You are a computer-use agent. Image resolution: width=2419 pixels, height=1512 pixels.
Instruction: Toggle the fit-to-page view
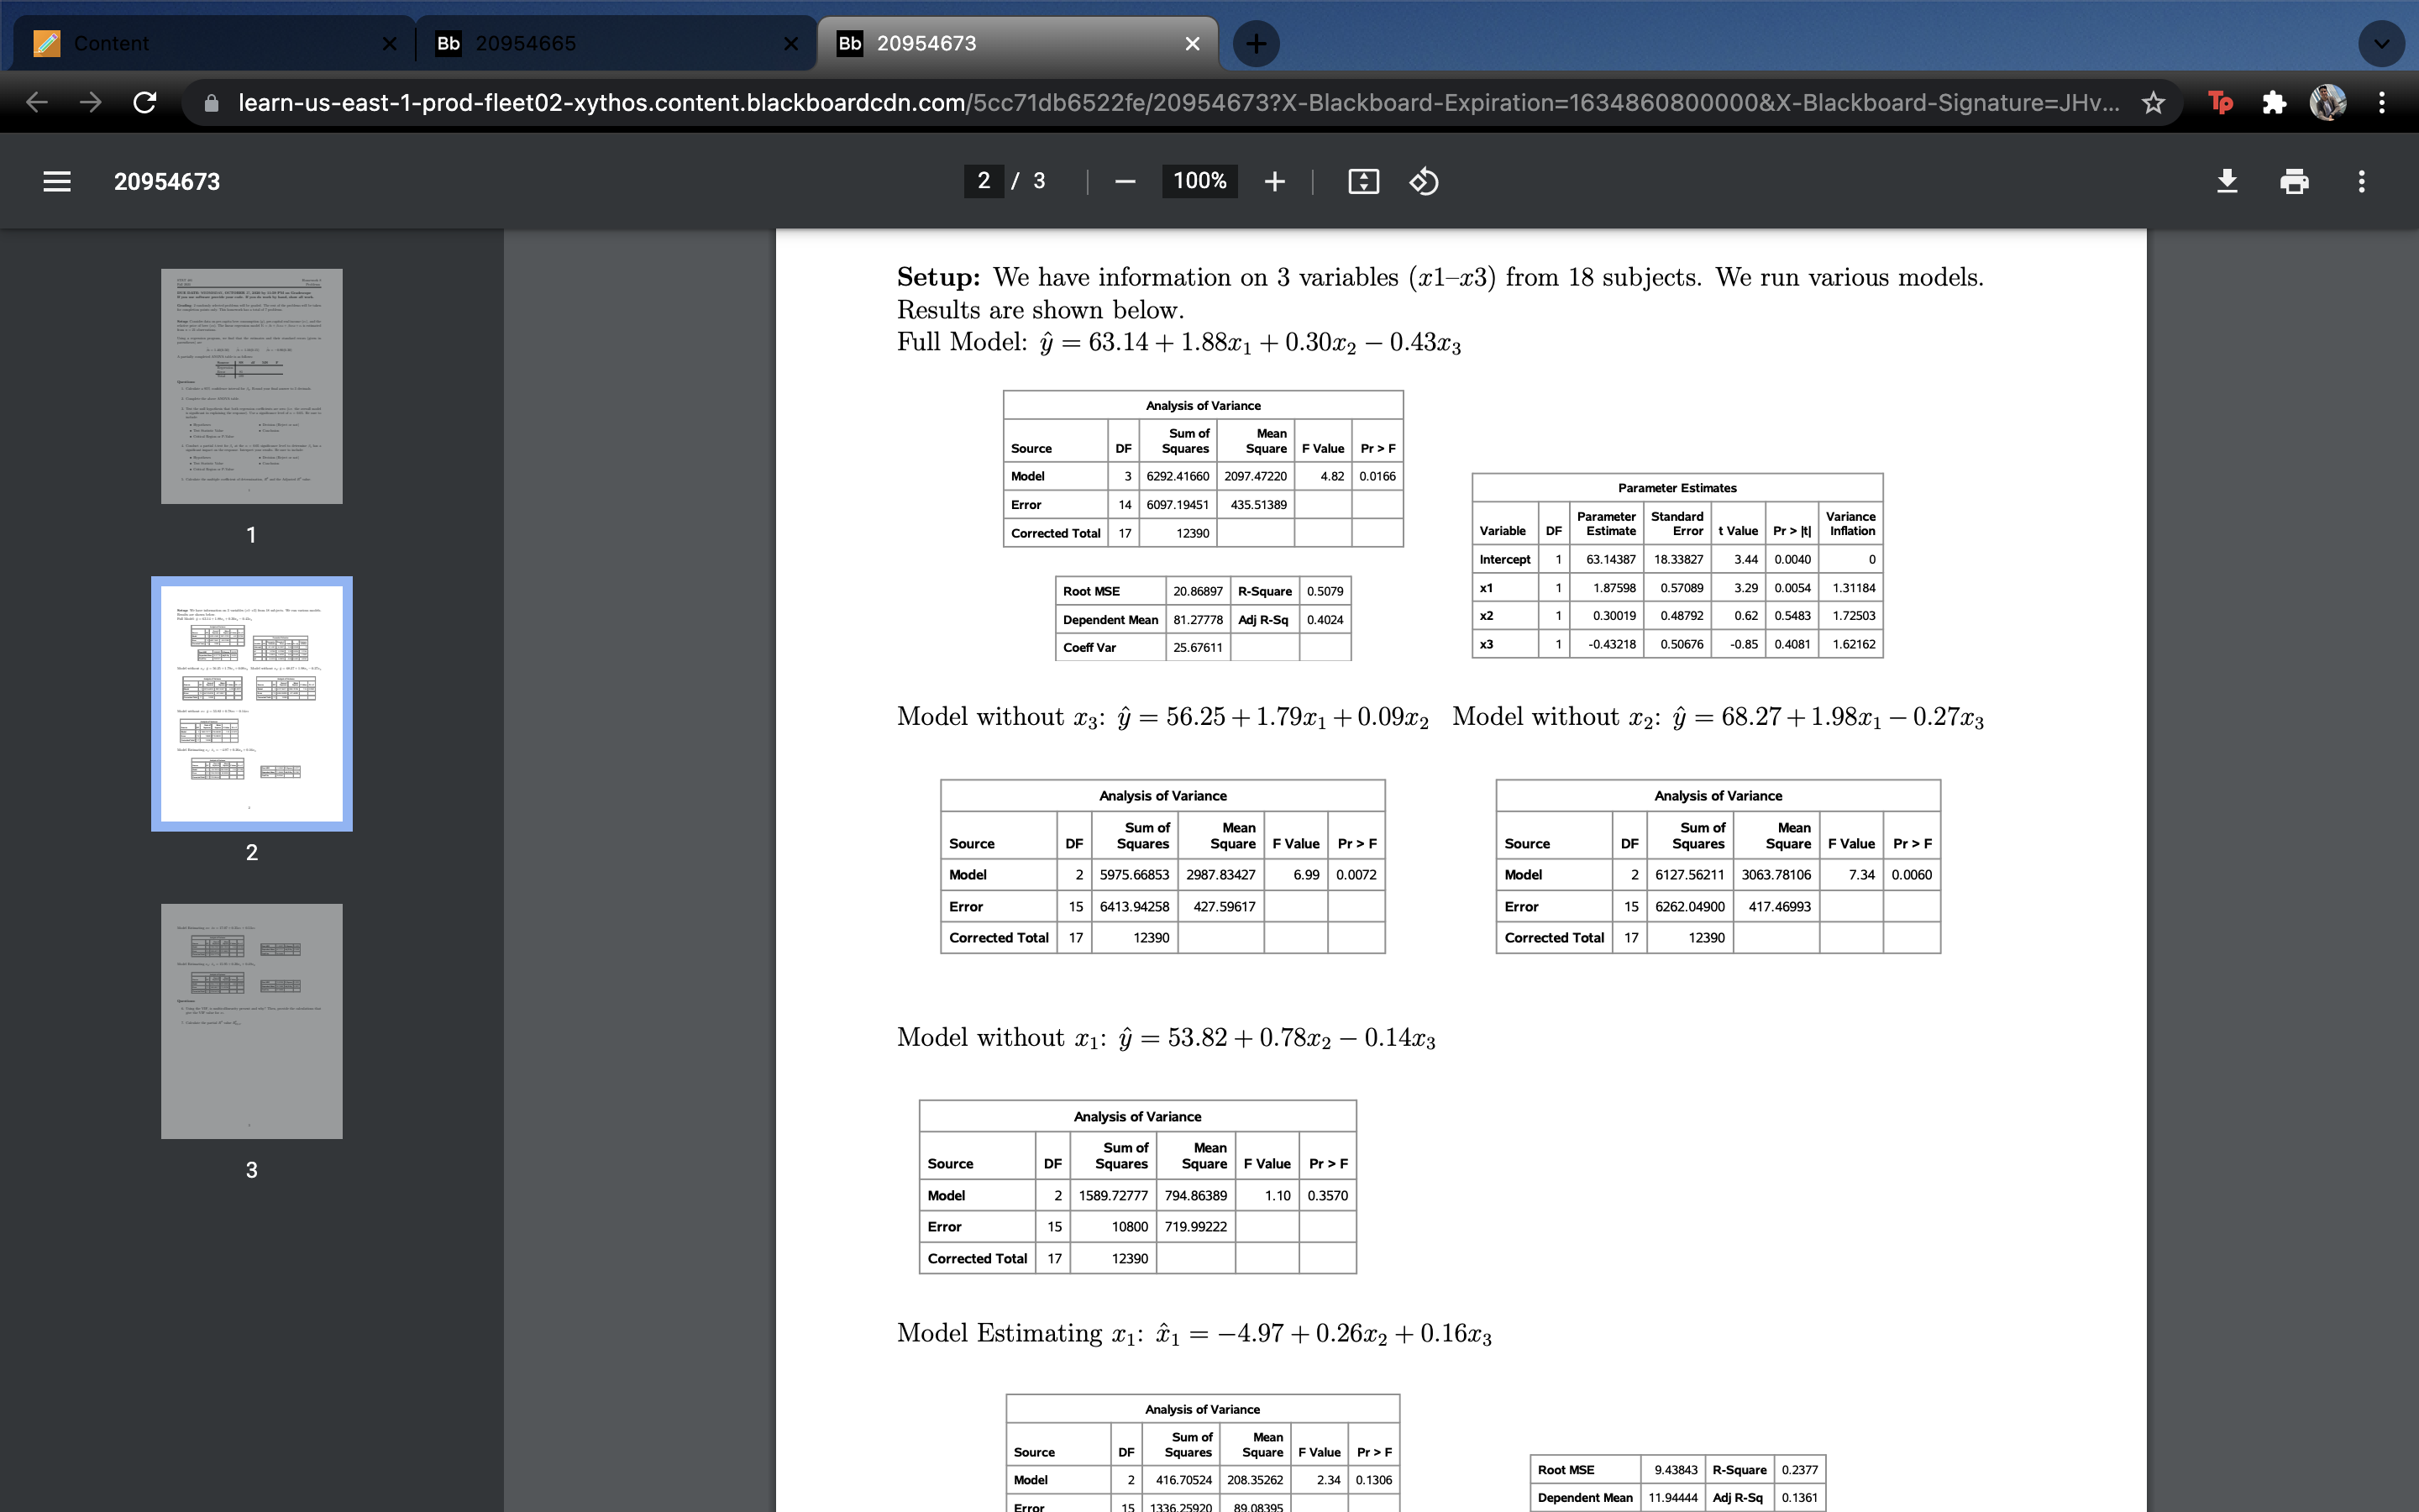point(1362,181)
